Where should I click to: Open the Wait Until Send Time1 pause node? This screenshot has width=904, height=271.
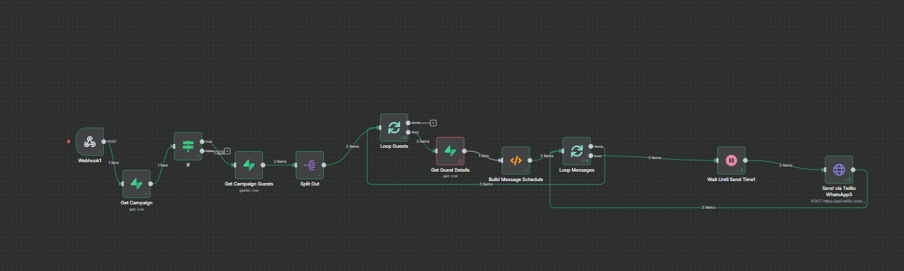pyautogui.click(x=731, y=160)
